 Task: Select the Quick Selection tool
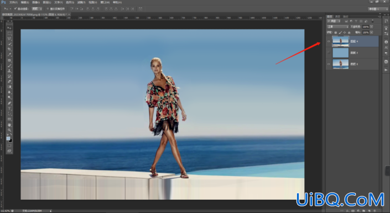[x=9, y=44]
